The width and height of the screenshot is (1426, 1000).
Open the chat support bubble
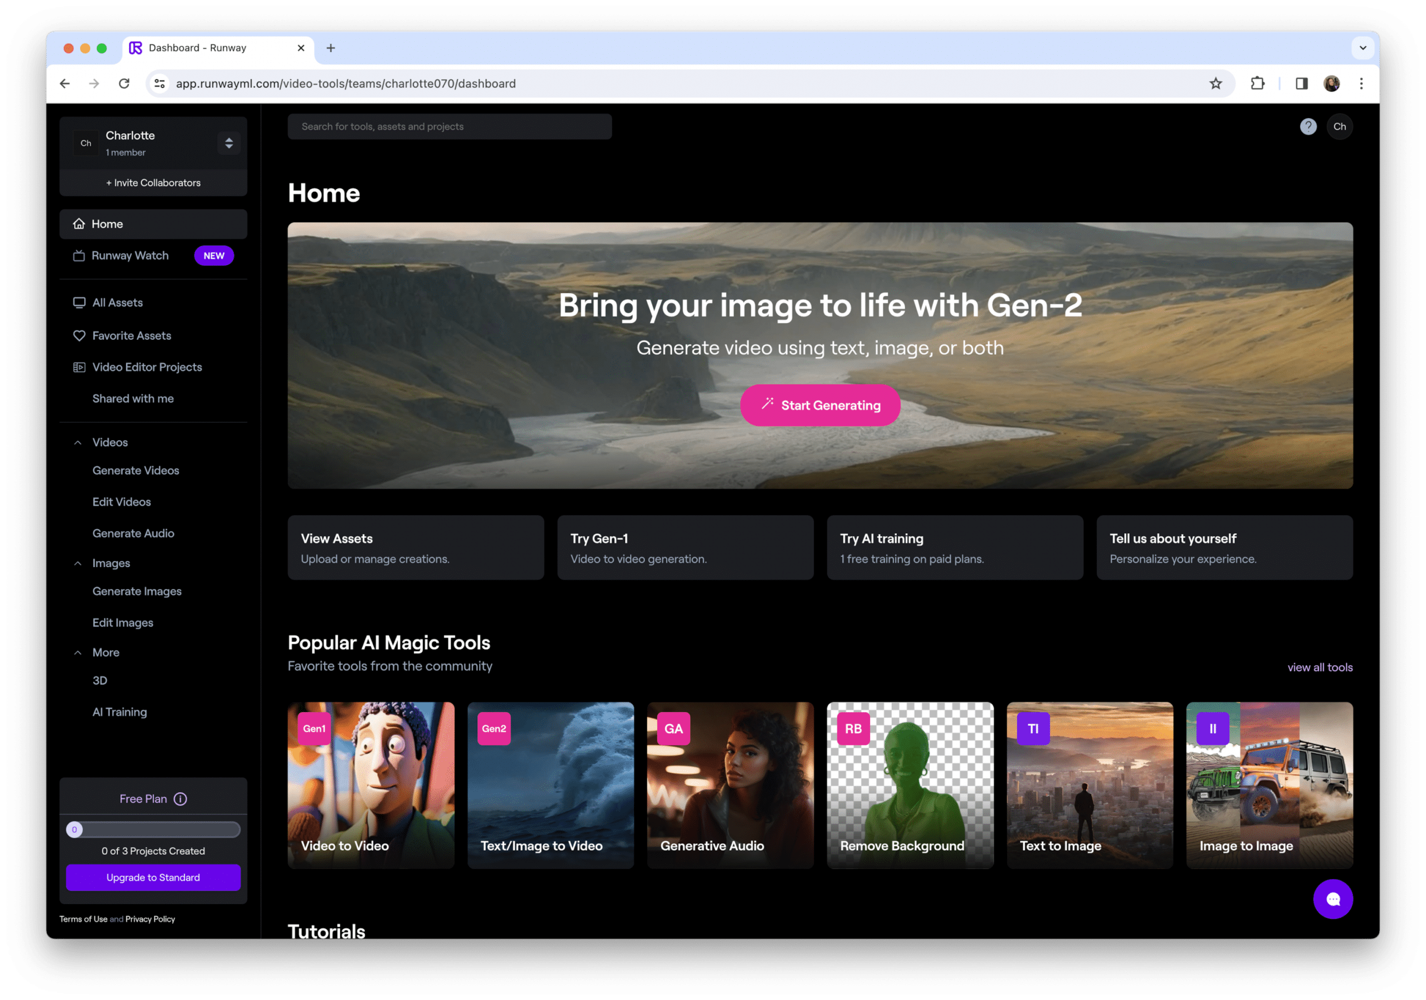pos(1334,899)
